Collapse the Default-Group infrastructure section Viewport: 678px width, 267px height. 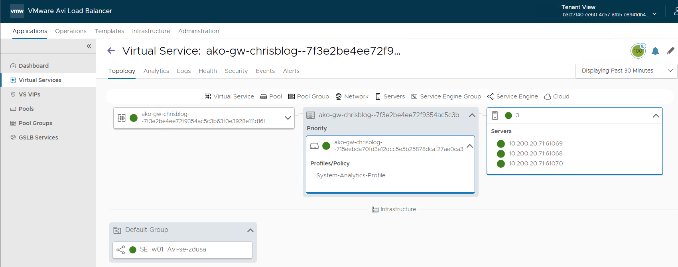[250, 230]
